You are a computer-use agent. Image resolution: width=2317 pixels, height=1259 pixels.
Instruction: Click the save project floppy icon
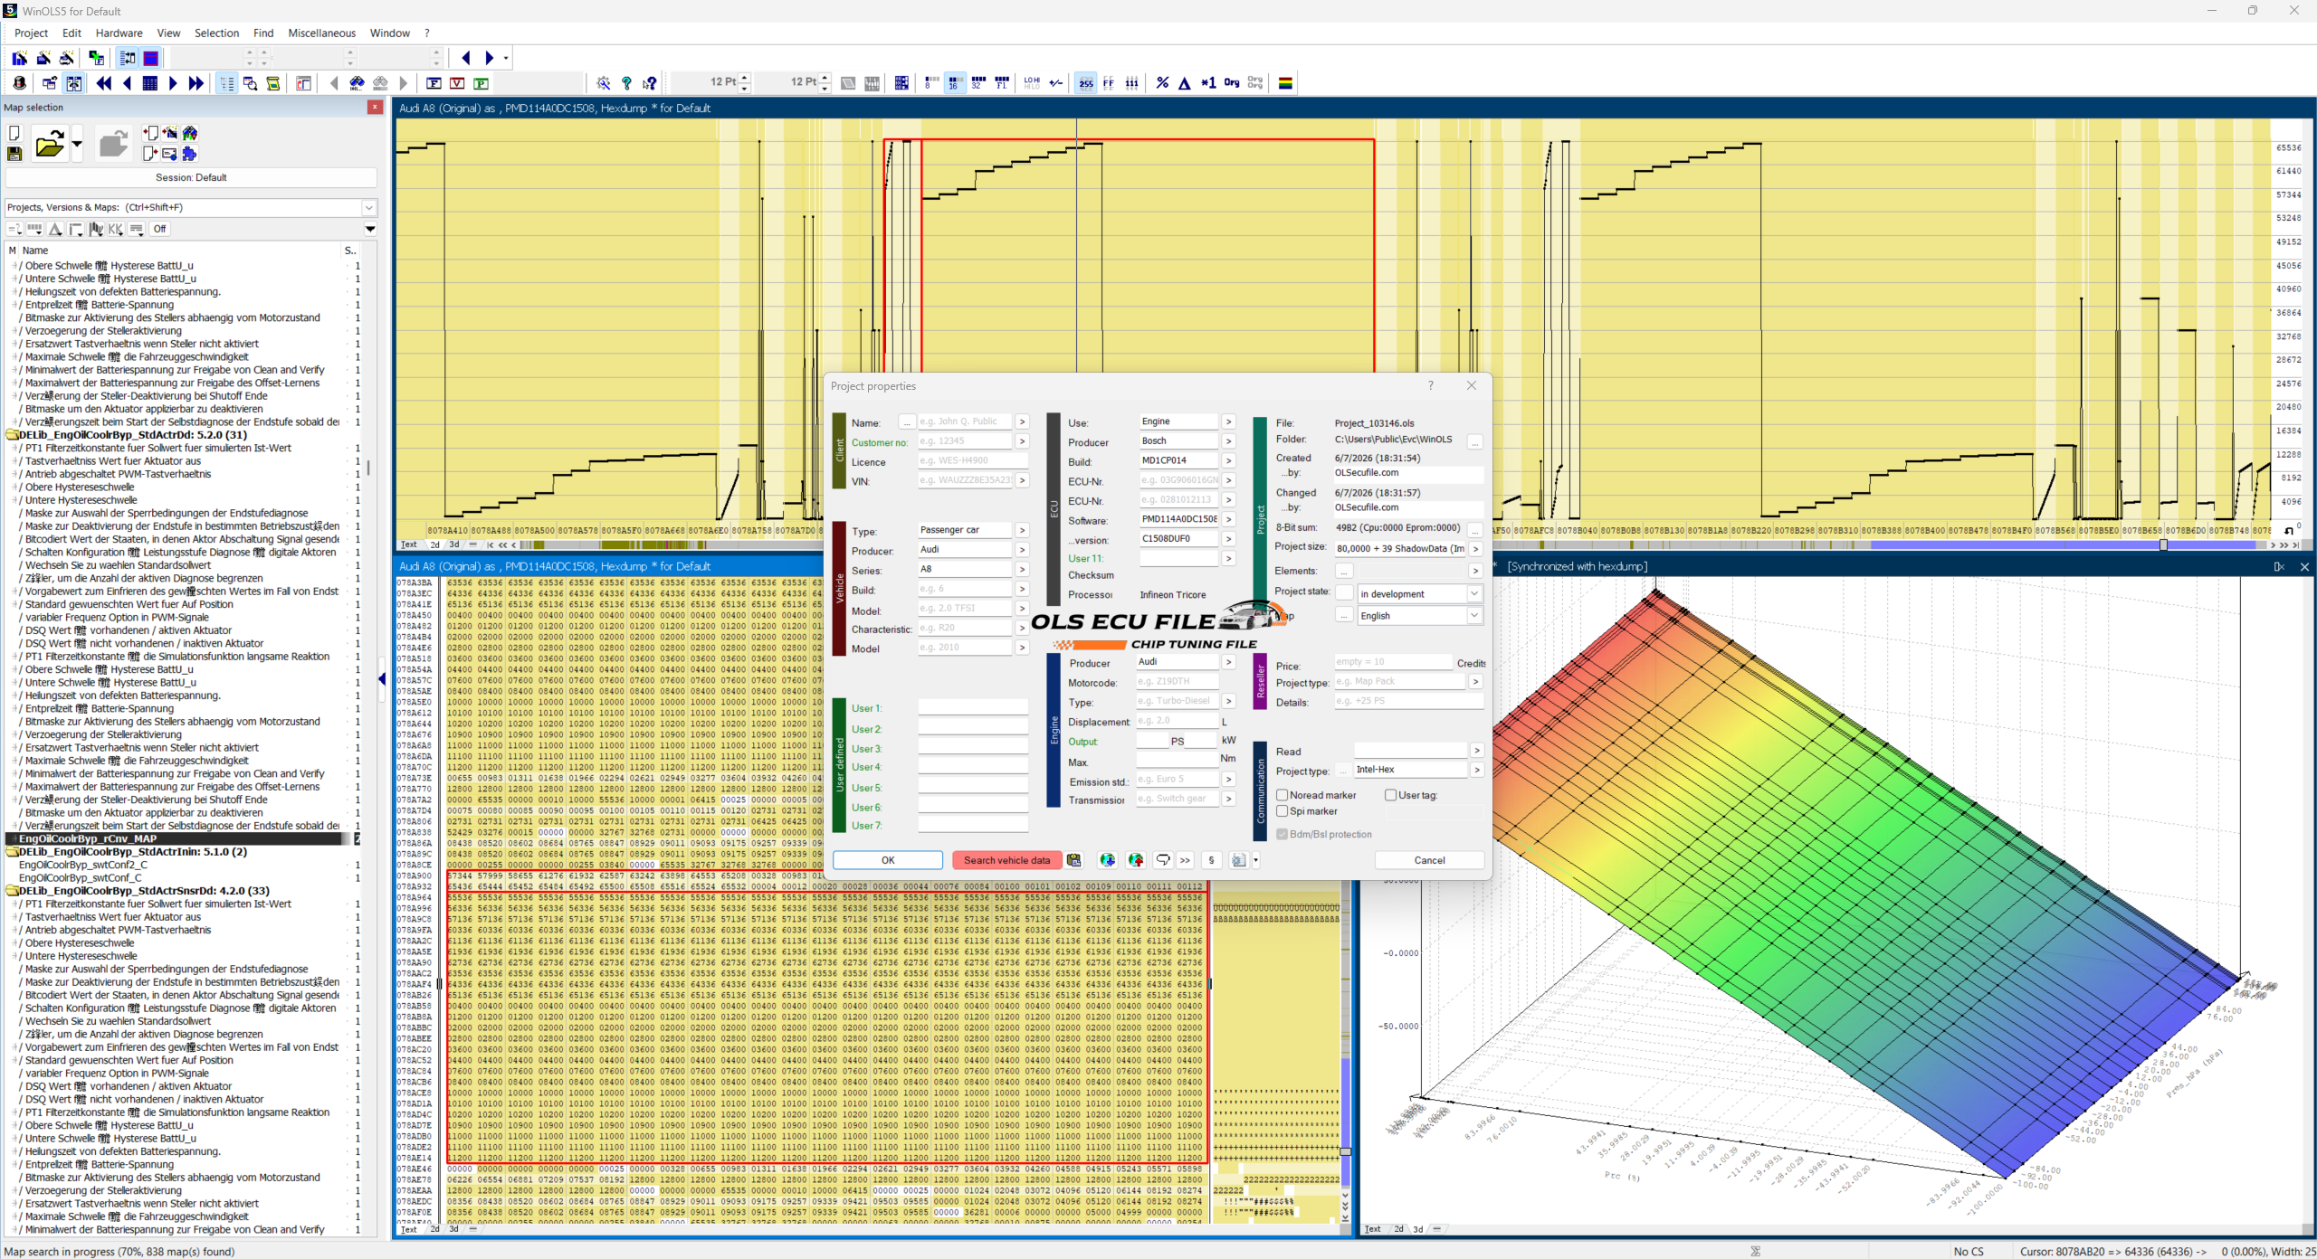14,154
